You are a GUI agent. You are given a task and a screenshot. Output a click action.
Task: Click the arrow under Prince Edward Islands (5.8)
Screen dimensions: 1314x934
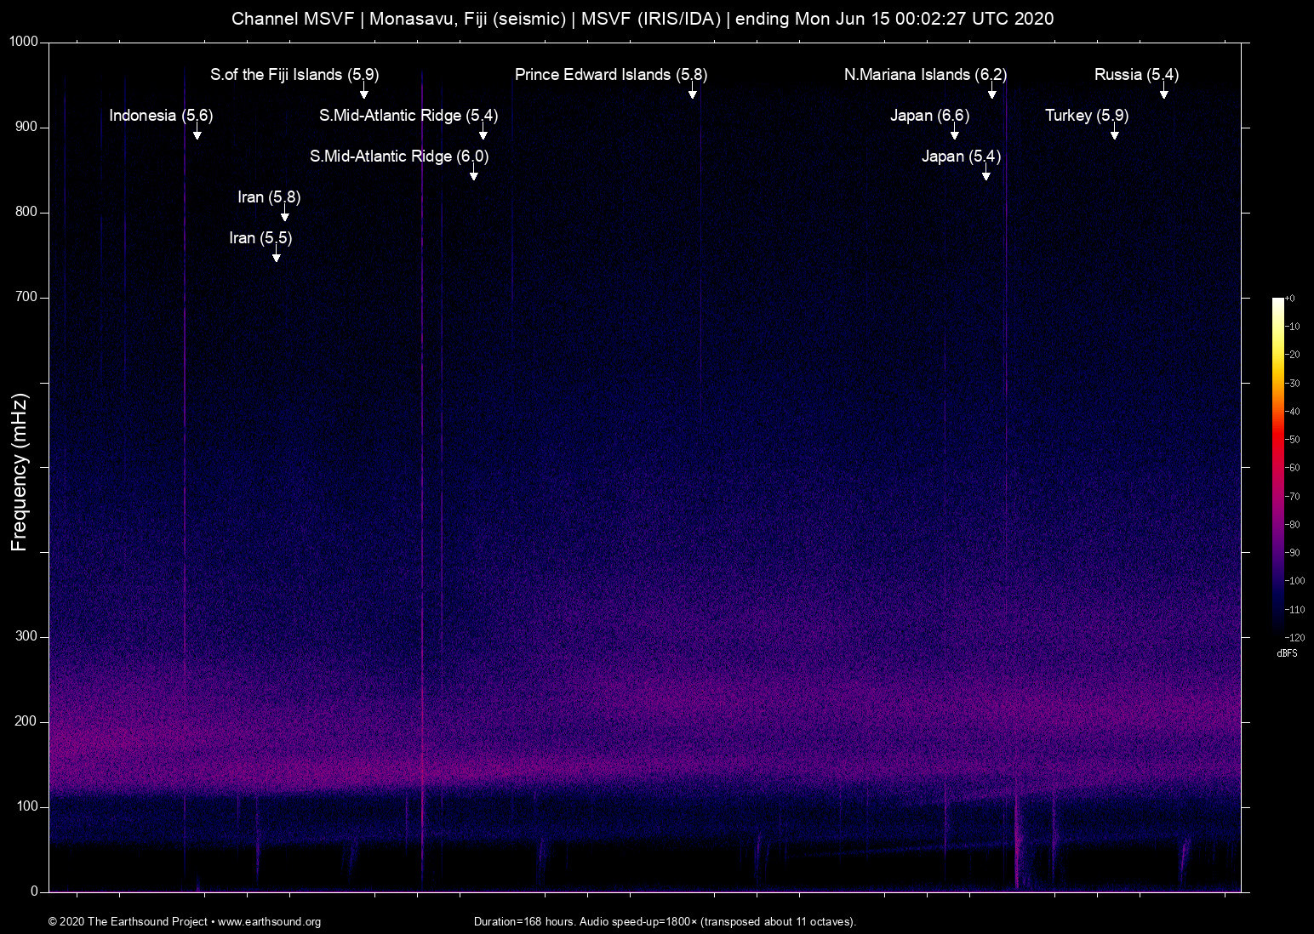click(x=692, y=92)
